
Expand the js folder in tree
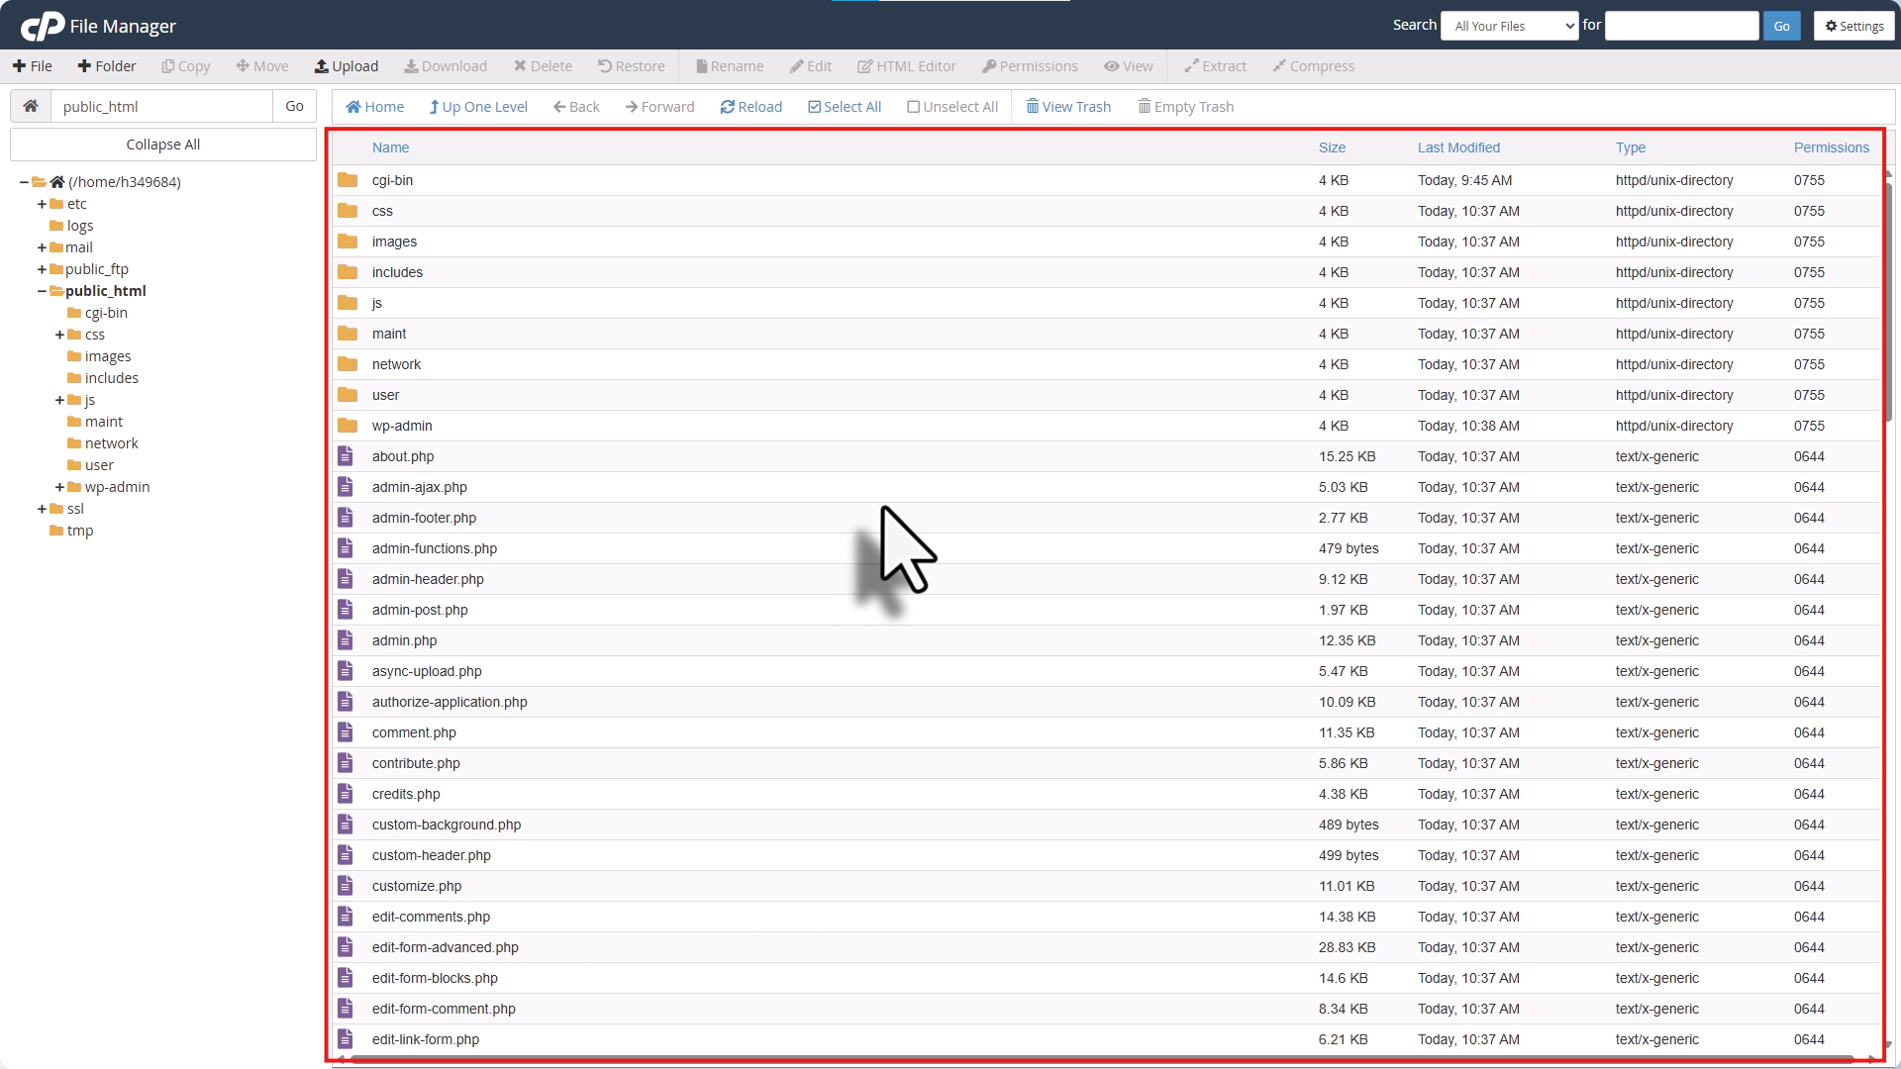[59, 400]
